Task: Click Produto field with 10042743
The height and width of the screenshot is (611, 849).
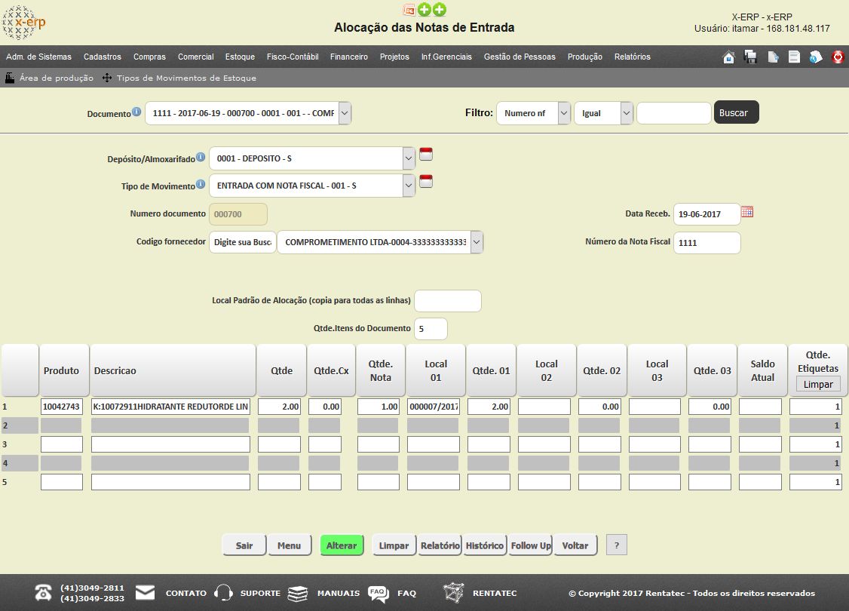Action: click(x=62, y=407)
